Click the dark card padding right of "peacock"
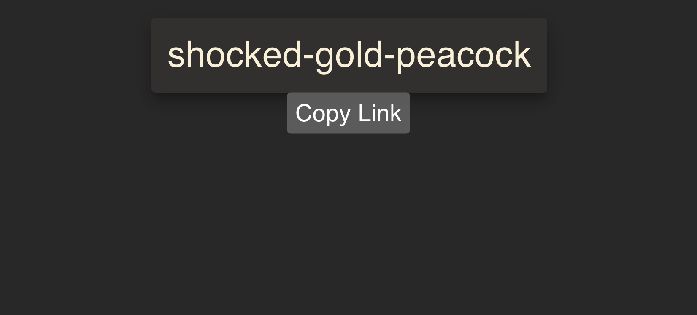Screen dimensions: 697x315 [539, 55]
